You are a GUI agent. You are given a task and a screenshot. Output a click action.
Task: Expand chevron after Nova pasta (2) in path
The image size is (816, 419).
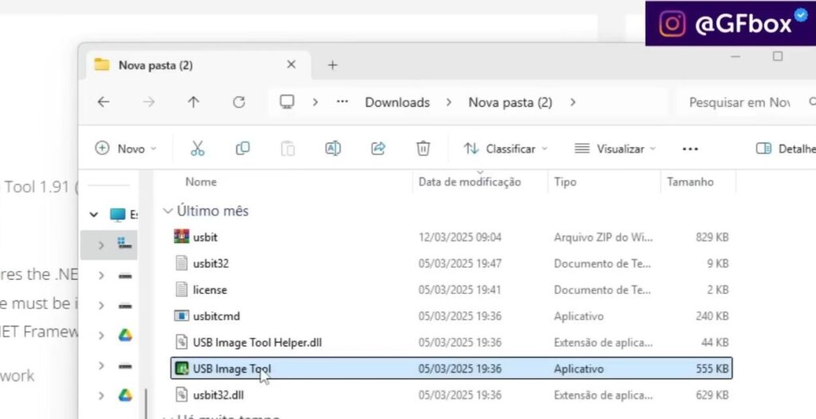pos(573,102)
